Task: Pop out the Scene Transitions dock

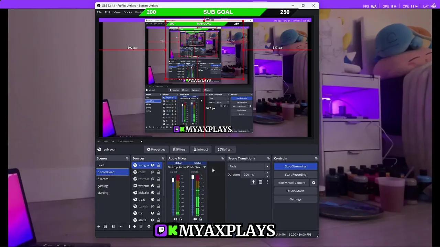Action: pos(268,158)
